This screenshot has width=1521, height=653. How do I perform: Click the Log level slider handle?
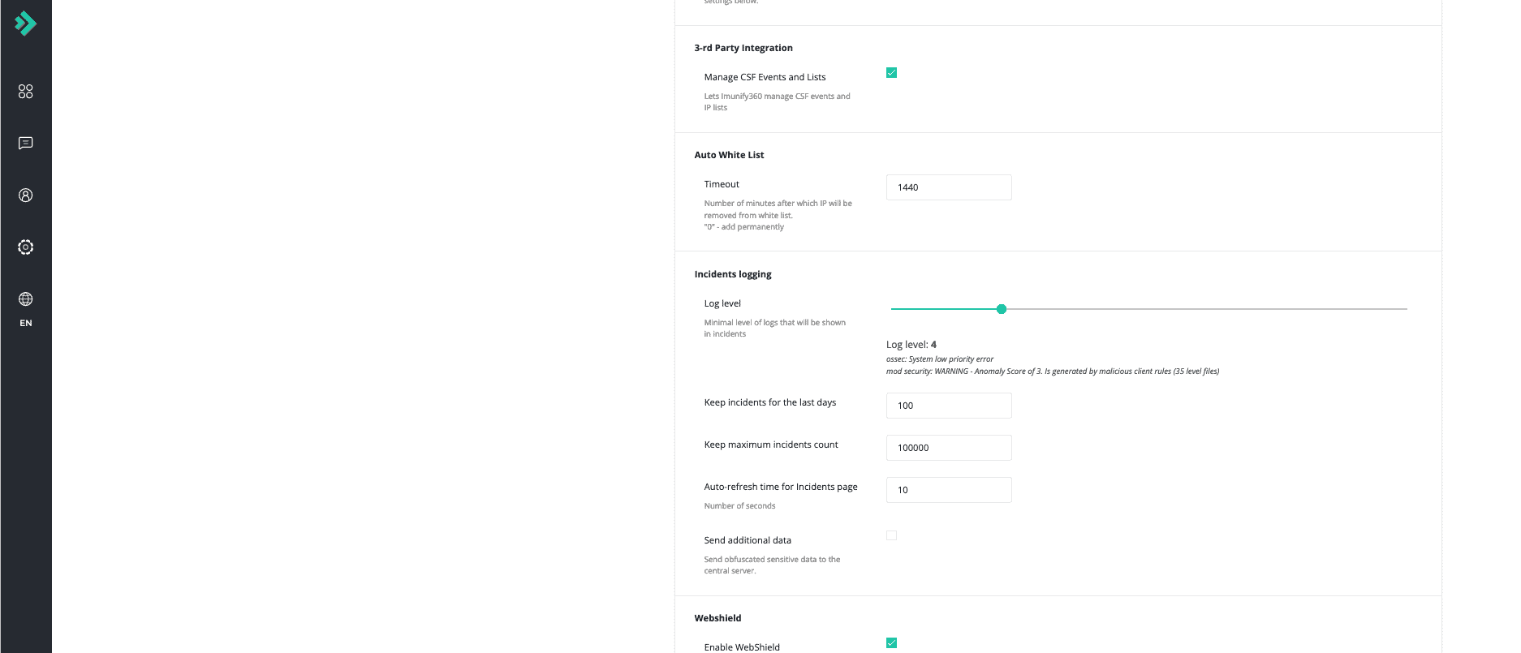[x=1001, y=309]
